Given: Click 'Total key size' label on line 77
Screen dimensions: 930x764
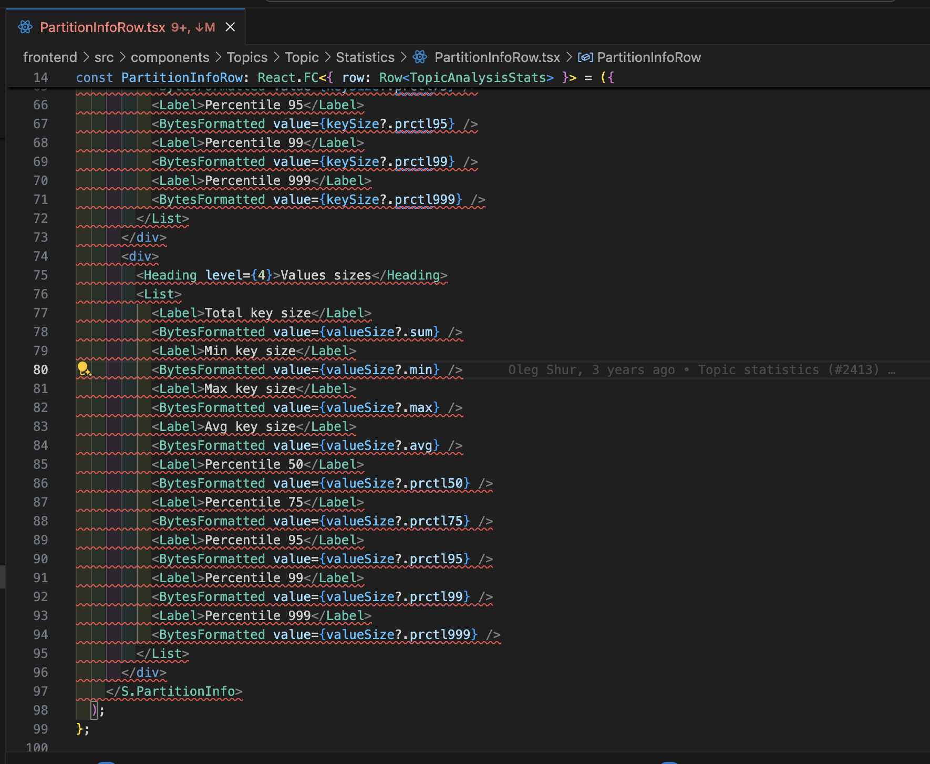Looking at the screenshot, I should (x=257, y=313).
